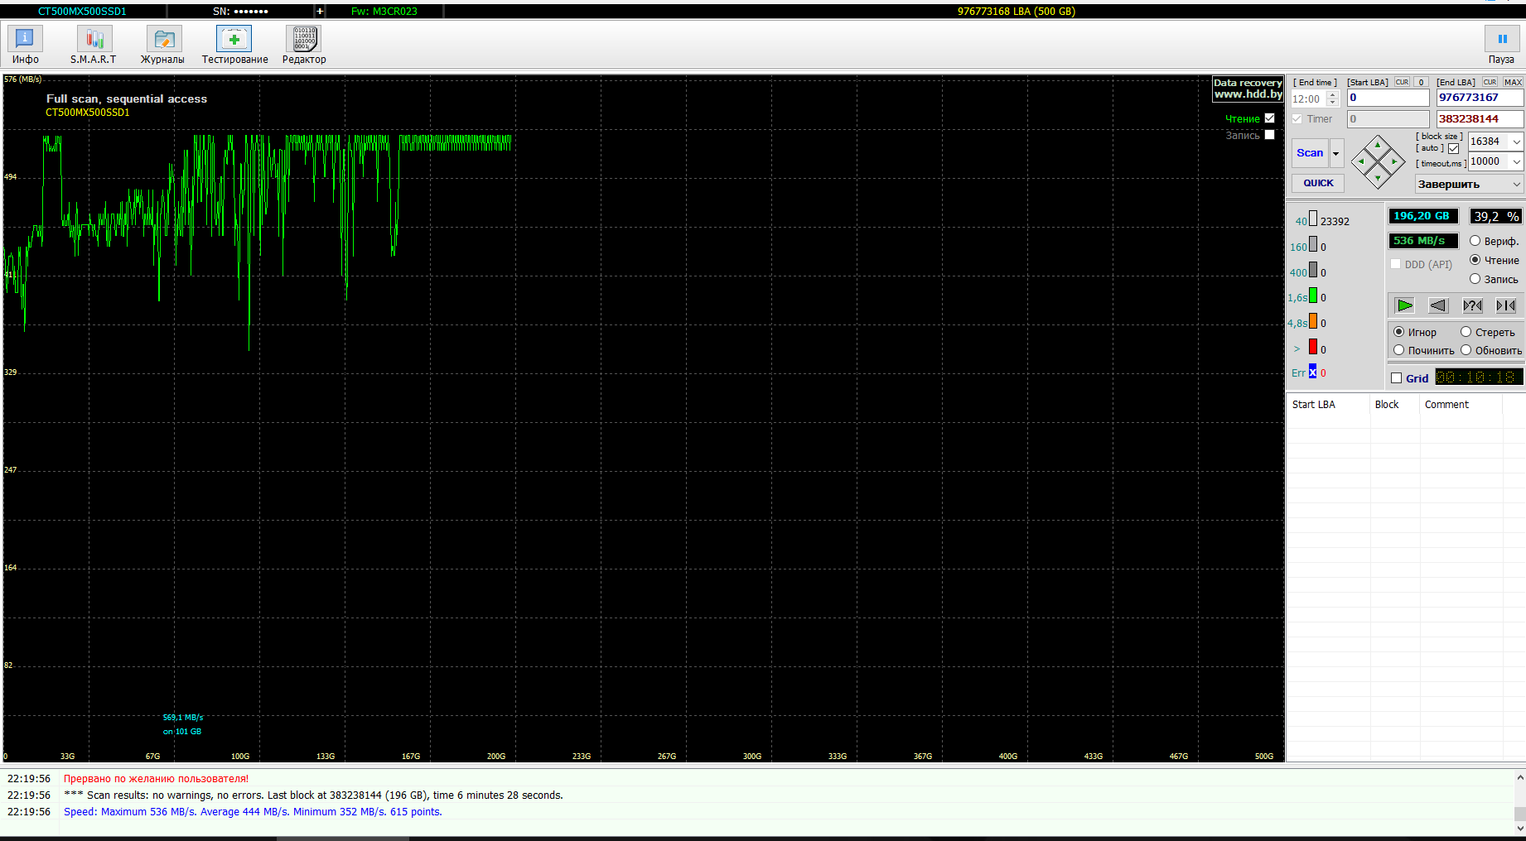Switch to the Тестирование testing tab

(x=234, y=45)
